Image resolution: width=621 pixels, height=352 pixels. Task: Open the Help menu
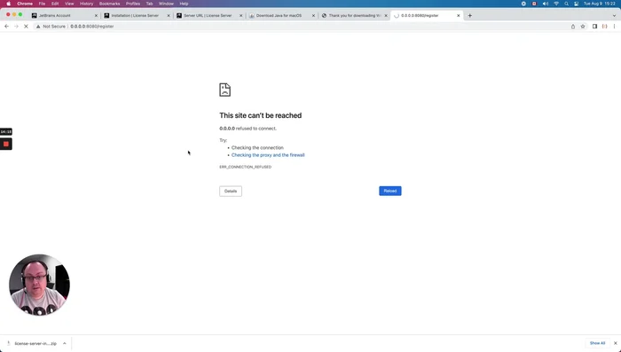click(x=184, y=4)
